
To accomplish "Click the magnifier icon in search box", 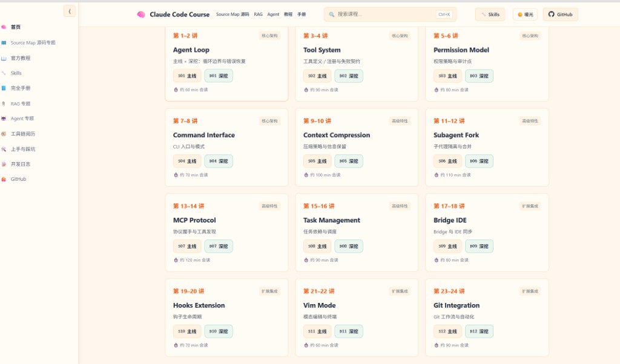I will click(332, 15).
